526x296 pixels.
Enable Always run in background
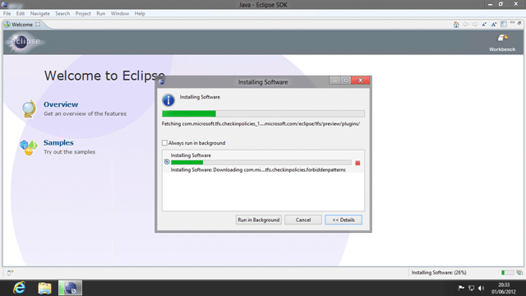(x=164, y=143)
